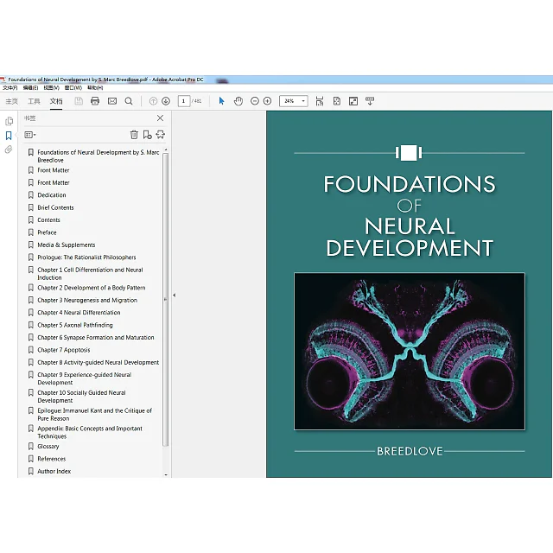Open the 窗口(W) Window menu
Screen dimensions: 553x553
(x=73, y=88)
